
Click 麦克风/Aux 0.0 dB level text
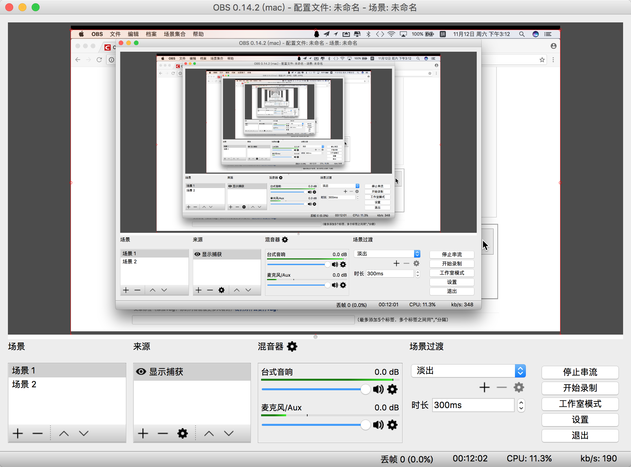pyautogui.click(x=386, y=407)
